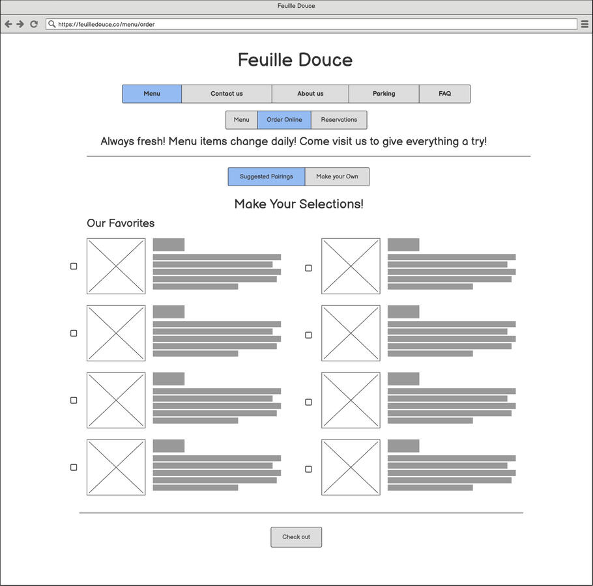View the FAQ page

coord(444,94)
